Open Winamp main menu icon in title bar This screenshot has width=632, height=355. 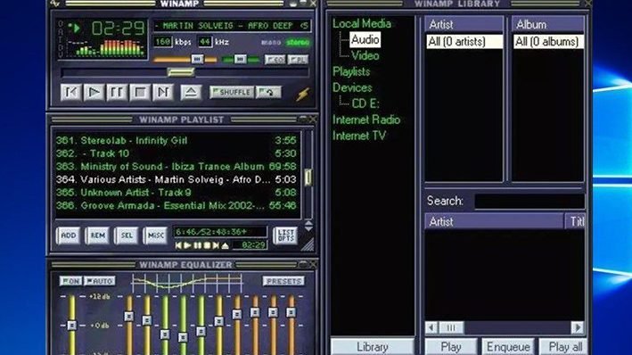55,4
